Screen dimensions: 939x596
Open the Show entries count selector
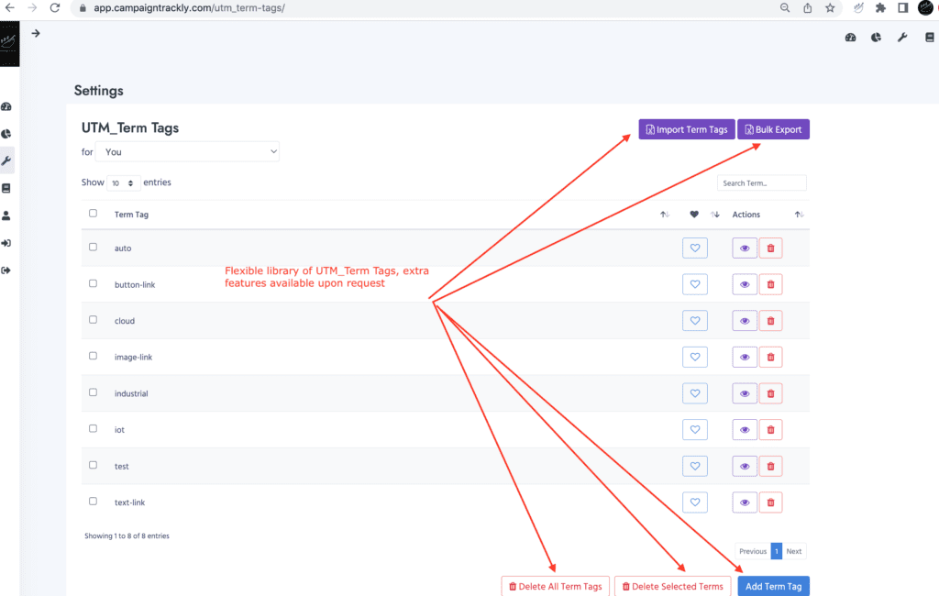(x=123, y=183)
